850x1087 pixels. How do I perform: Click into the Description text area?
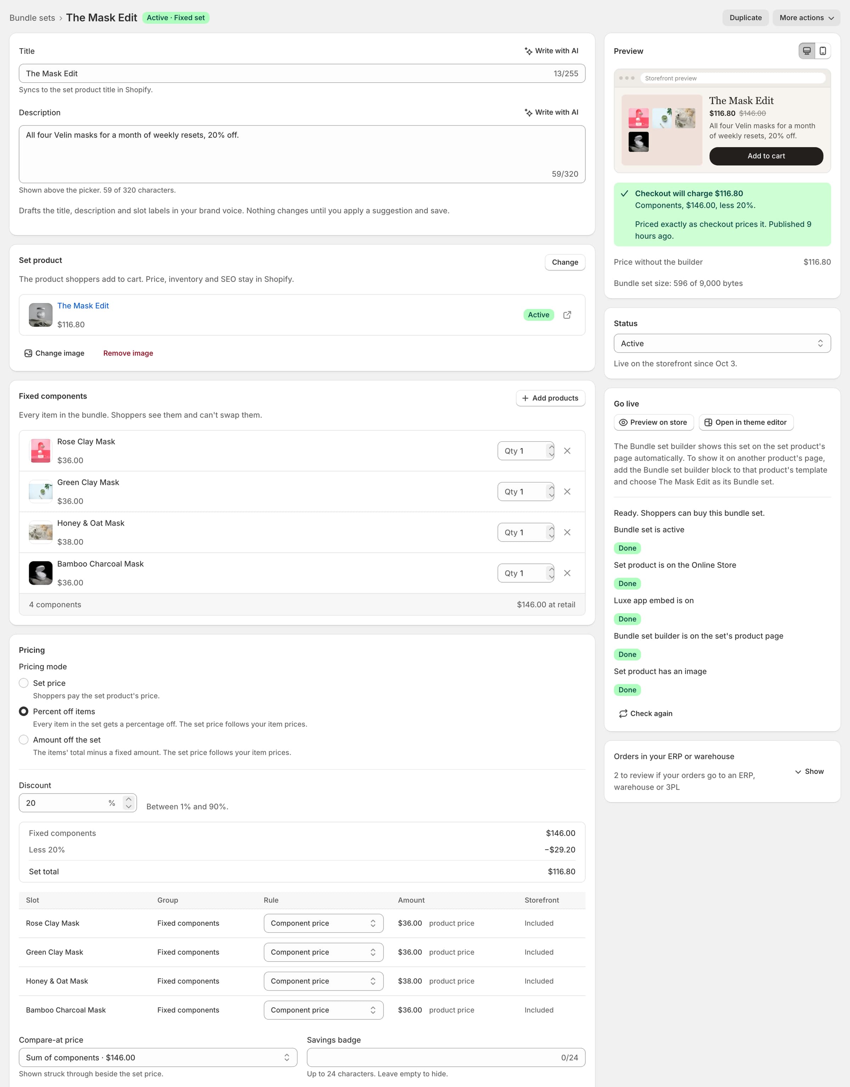[x=302, y=154]
